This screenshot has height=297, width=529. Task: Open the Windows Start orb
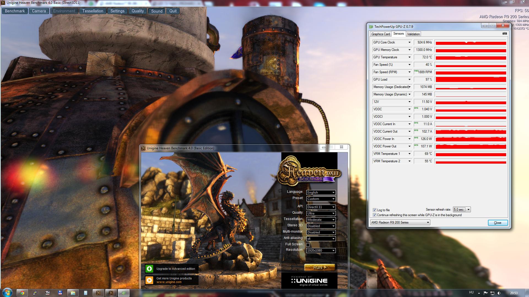pos(7,293)
